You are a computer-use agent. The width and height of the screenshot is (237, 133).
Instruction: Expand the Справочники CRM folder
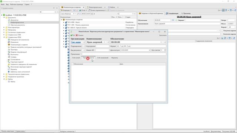pyautogui.click(x=4, y=35)
